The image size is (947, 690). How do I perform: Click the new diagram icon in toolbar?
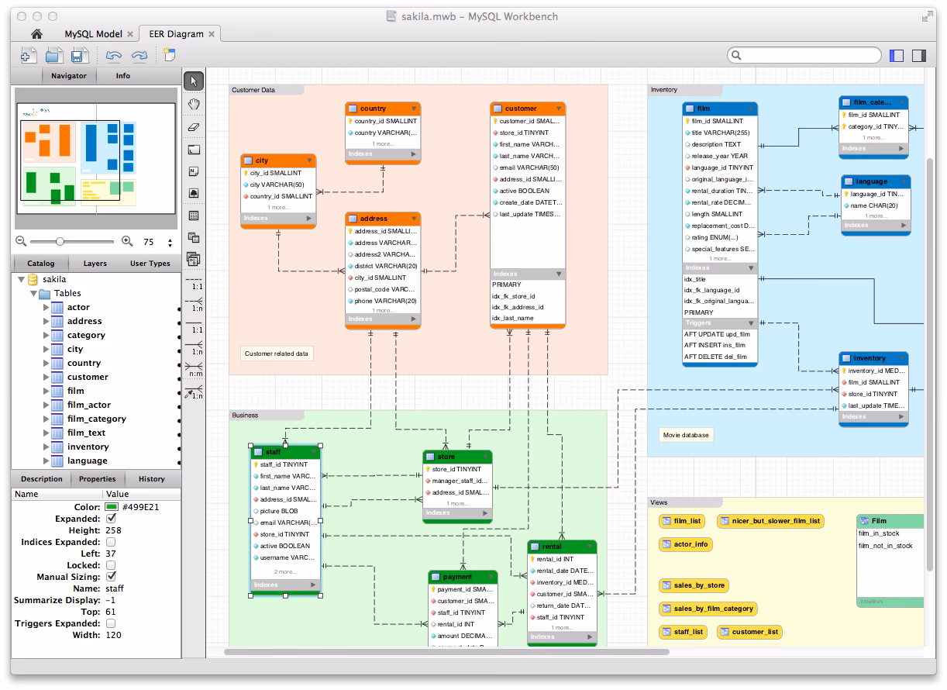coord(169,55)
